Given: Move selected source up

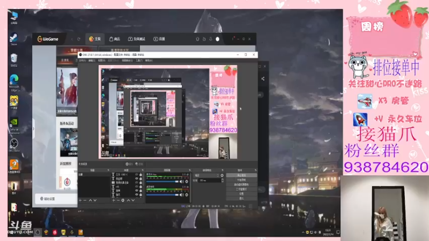Looking at the screenshot, I should (128, 200).
